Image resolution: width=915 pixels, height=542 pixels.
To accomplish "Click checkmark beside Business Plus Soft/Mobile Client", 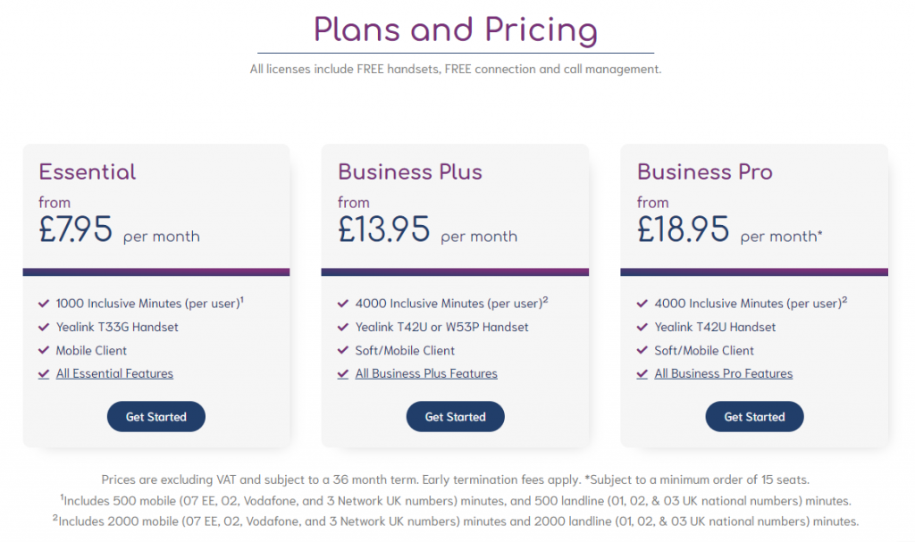I will point(343,350).
